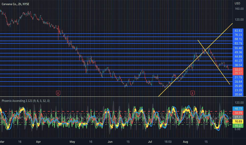Screen dimensions: 246x145
Task: Click the 120.00 label on price axis
Action: [239, 20]
